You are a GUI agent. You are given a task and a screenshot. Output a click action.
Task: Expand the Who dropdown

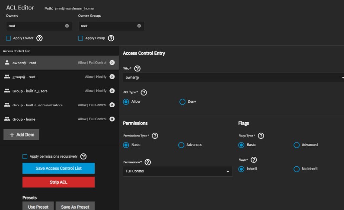(233, 78)
